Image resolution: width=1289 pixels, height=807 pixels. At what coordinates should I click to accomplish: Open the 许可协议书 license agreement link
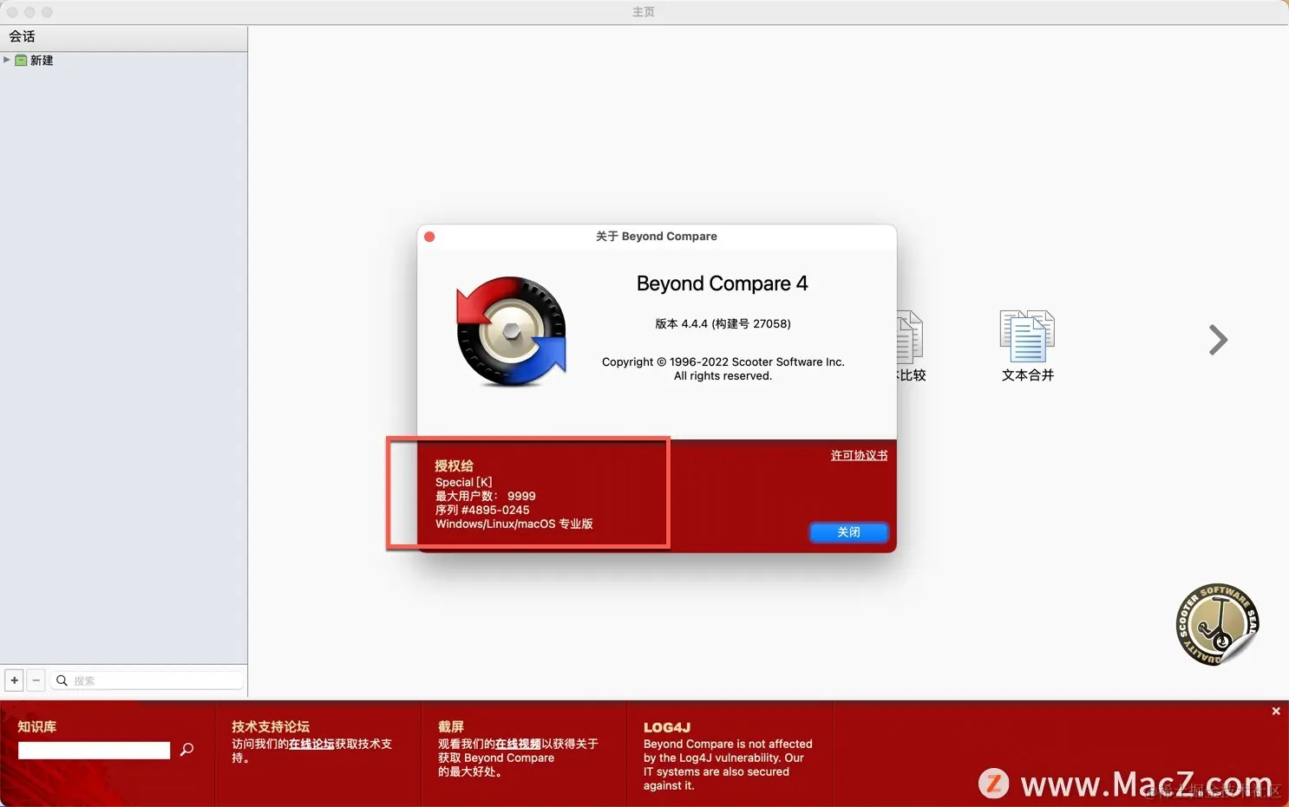(859, 455)
